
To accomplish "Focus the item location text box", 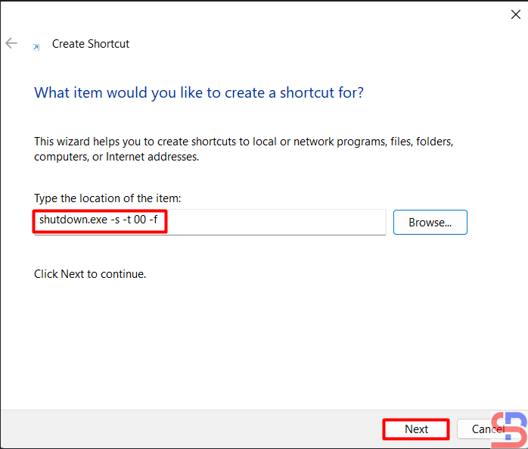I will (x=272, y=222).
